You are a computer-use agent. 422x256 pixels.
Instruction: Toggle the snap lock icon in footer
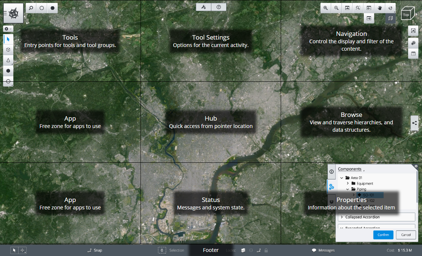pyautogui.click(x=258, y=250)
